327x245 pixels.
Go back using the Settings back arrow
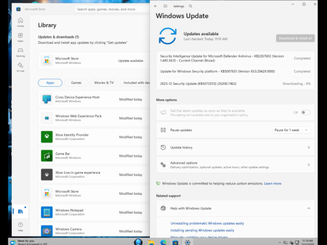156,6
